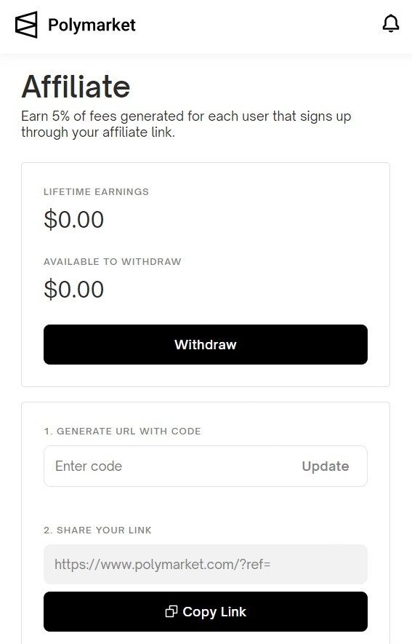The width and height of the screenshot is (412, 644).
Task: Click the Update button in the code field
Action: (325, 466)
